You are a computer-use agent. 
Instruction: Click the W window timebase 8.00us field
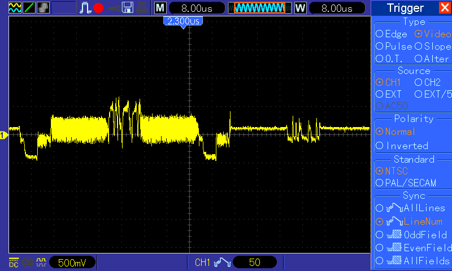[337, 8]
